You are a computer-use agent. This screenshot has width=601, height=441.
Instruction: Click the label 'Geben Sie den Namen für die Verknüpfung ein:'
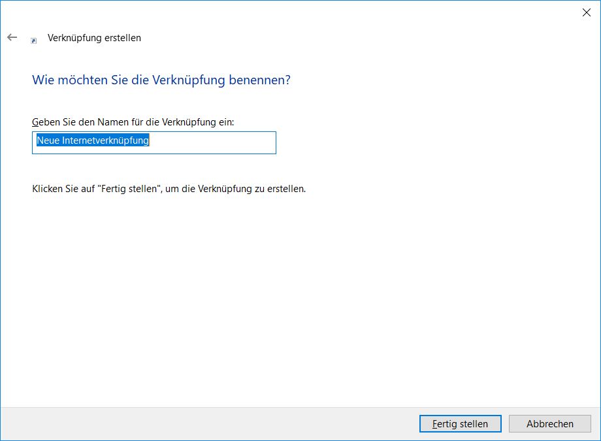coord(133,122)
